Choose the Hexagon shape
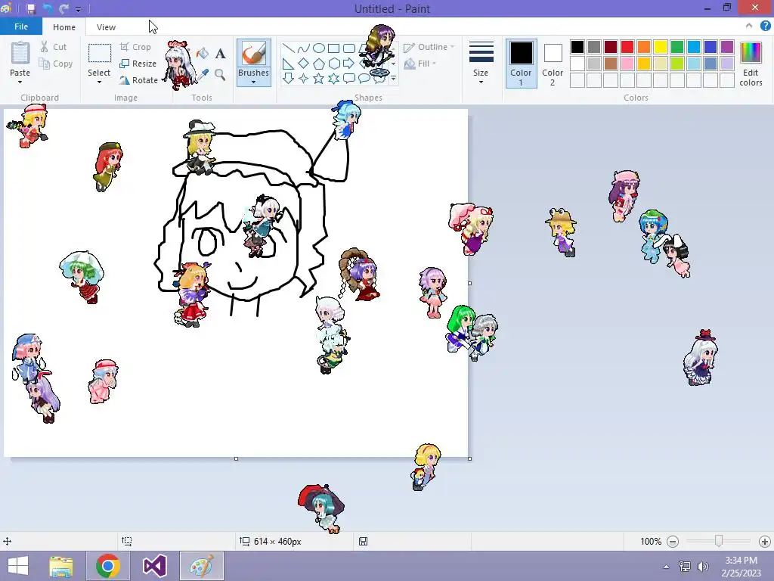The width and height of the screenshot is (774, 581). point(333,64)
